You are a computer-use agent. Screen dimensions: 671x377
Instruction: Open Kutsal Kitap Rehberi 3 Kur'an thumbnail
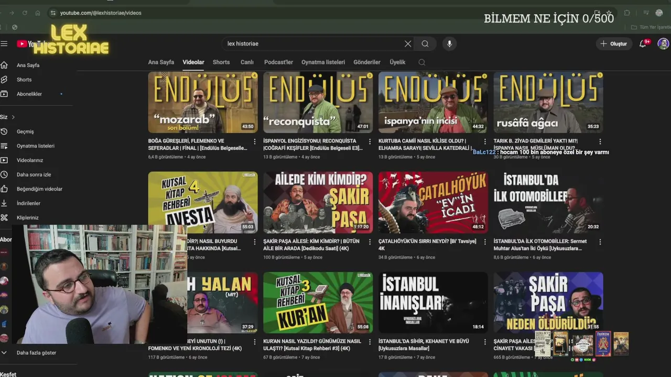pos(318,303)
